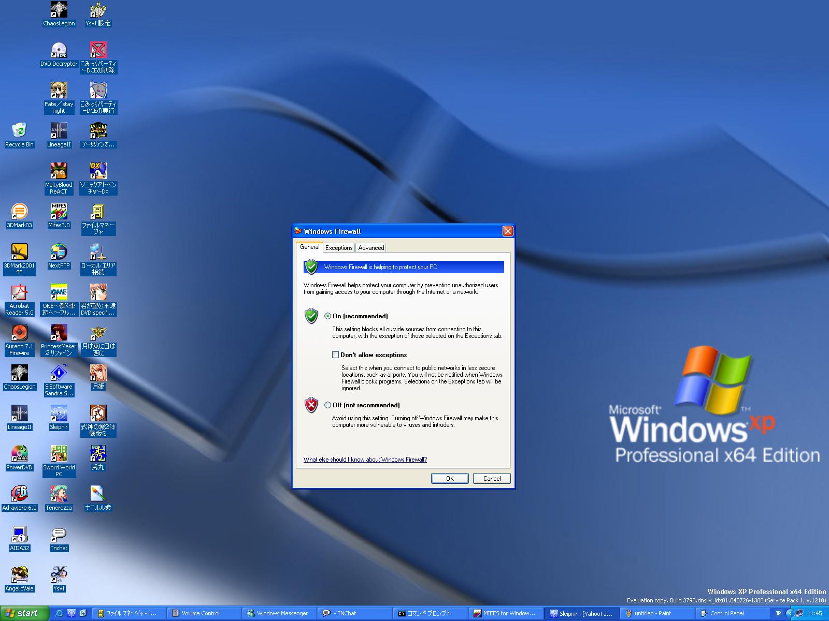Screen dimensions: 829x621
Task: Select the Acrobat Reader 5.0 icon
Action: [19, 292]
